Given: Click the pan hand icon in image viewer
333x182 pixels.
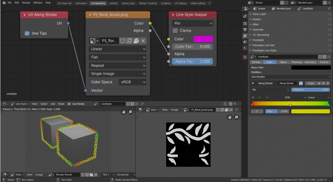Looking at the screenshot, I should click(x=230, y=117).
